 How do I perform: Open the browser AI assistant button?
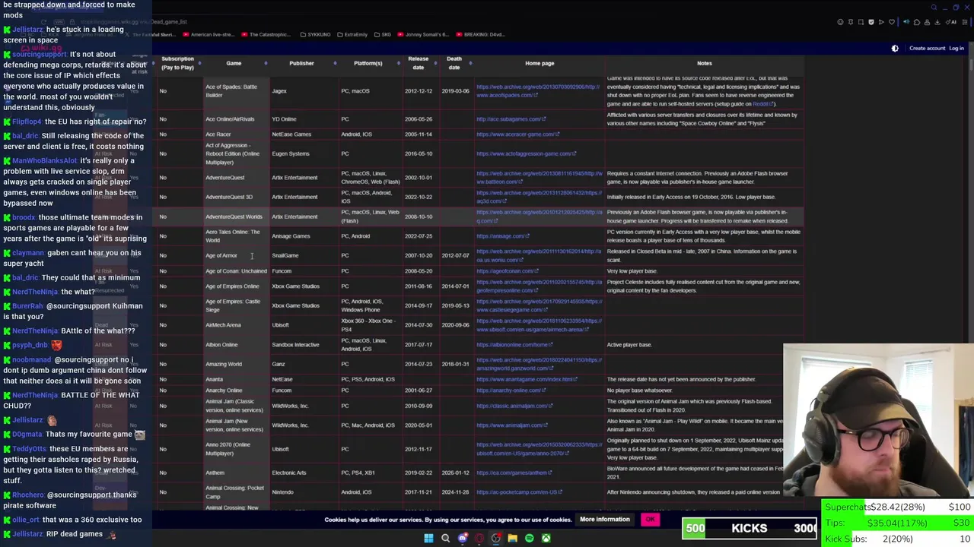pos(952,22)
